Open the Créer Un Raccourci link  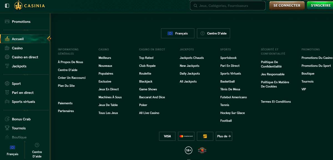click(x=72, y=78)
